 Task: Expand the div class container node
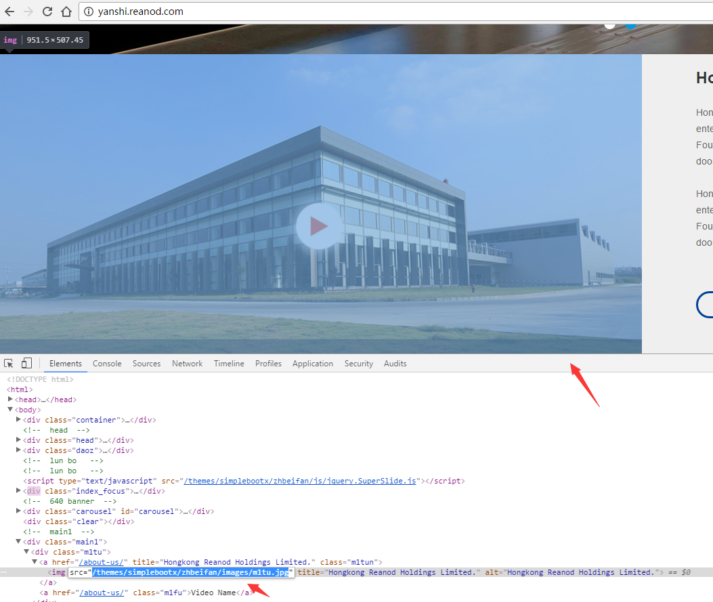tap(19, 420)
